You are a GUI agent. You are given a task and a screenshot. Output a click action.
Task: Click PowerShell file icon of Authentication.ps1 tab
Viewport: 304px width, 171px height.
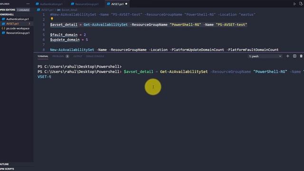(37, 4)
